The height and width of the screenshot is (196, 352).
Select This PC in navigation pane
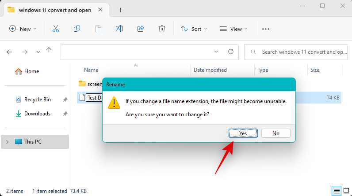(35, 142)
